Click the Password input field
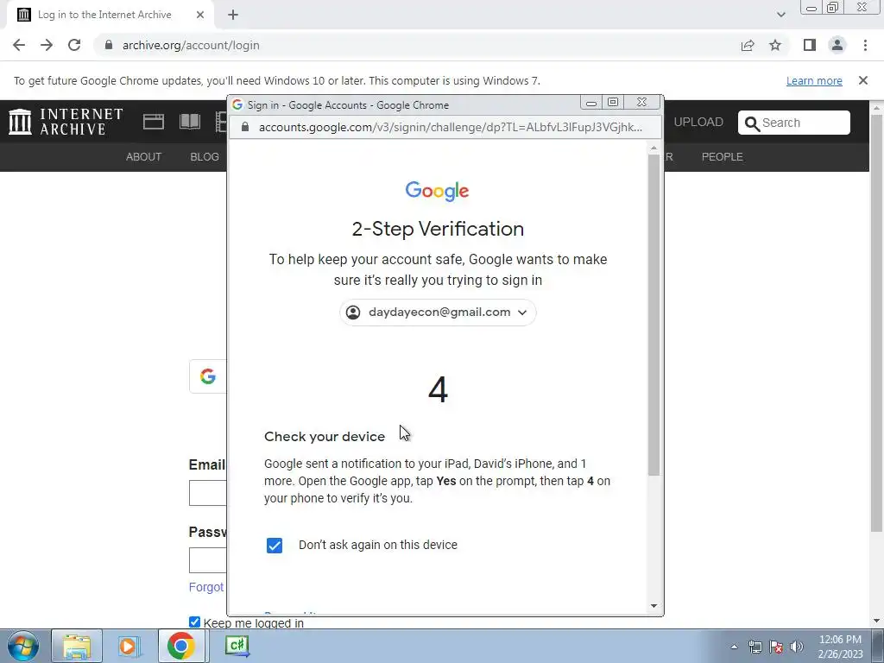 click(x=208, y=560)
